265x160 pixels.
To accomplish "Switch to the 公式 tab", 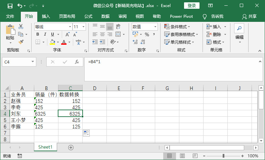I will [88, 16].
